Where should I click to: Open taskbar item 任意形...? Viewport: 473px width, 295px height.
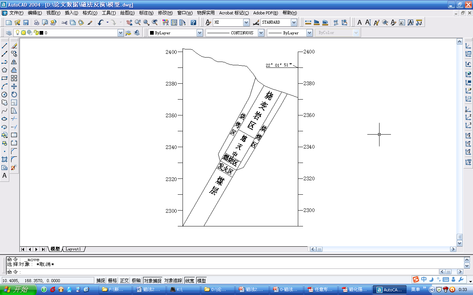321,289
